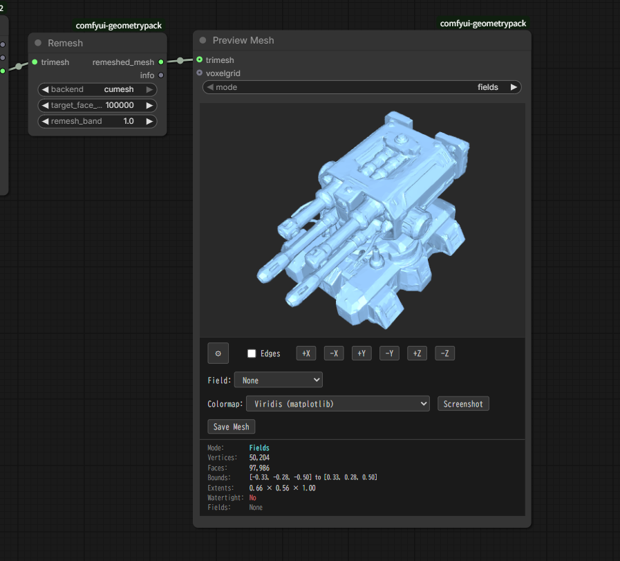
Task: Switch view to +X axis
Action: pos(306,353)
